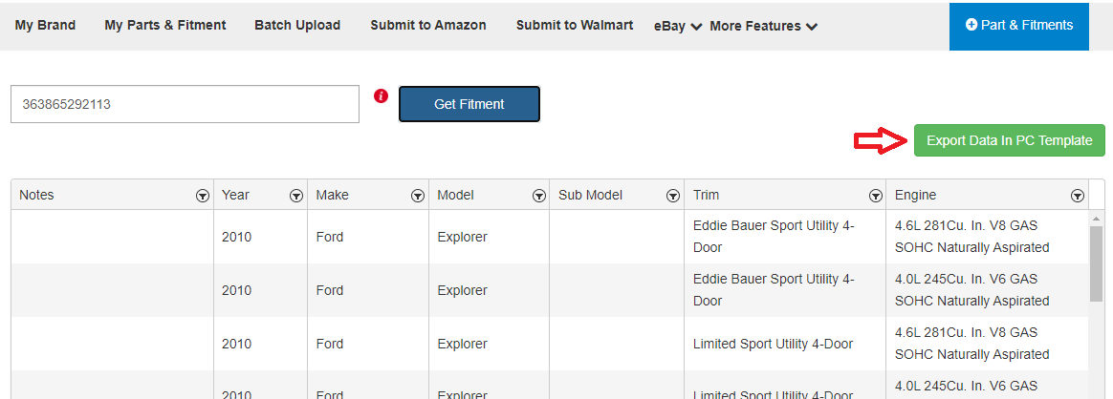Open the My Brand menu item
This screenshot has height=399, width=1113.
coord(46,25)
